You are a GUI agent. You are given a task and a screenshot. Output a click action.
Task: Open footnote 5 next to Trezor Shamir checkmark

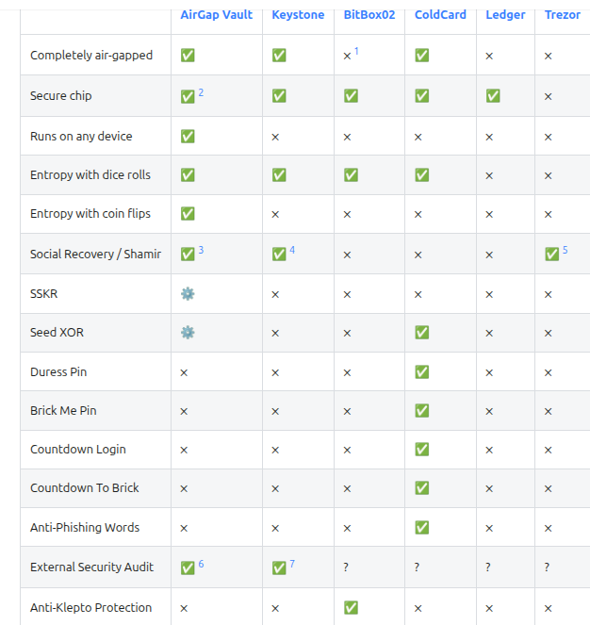pyautogui.click(x=565, y=250)
